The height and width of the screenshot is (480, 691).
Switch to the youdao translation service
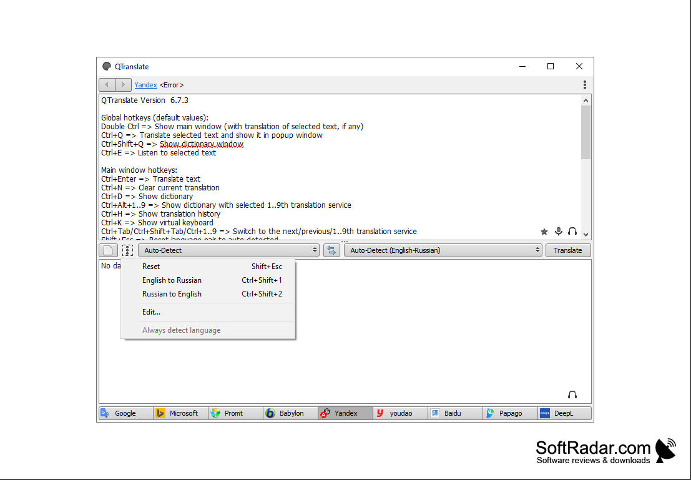[x=400, y=413]
